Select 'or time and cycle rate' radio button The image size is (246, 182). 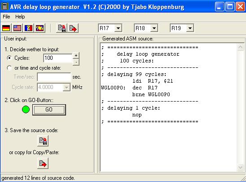tap(9, 68)
